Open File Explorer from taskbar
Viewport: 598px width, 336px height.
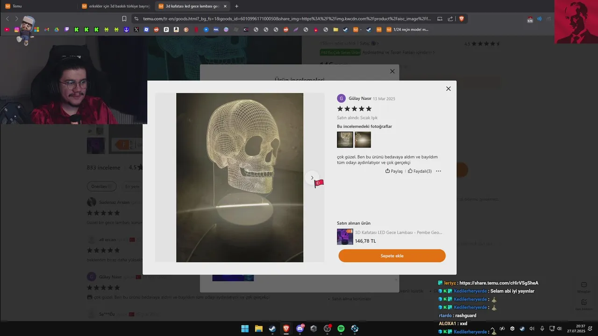[x=259, y=329]
